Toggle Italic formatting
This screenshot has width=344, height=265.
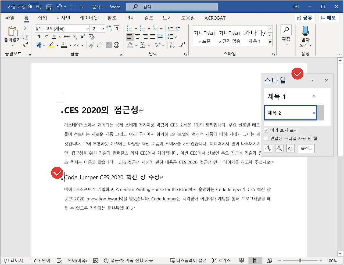(46, 37)
